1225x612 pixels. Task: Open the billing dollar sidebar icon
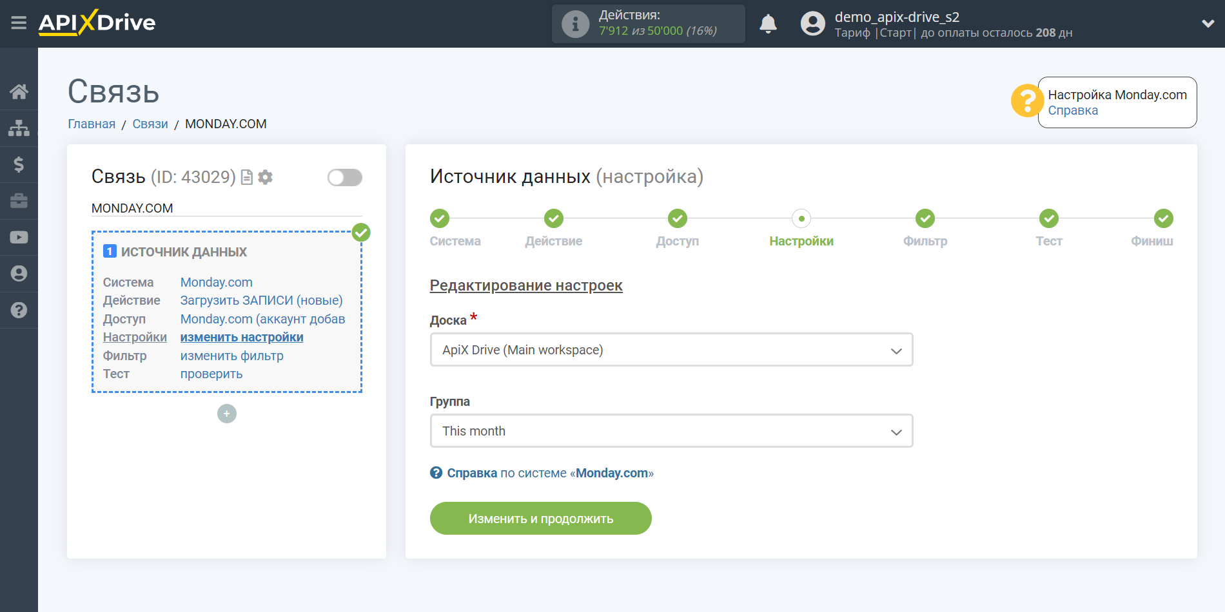(19, 164)
